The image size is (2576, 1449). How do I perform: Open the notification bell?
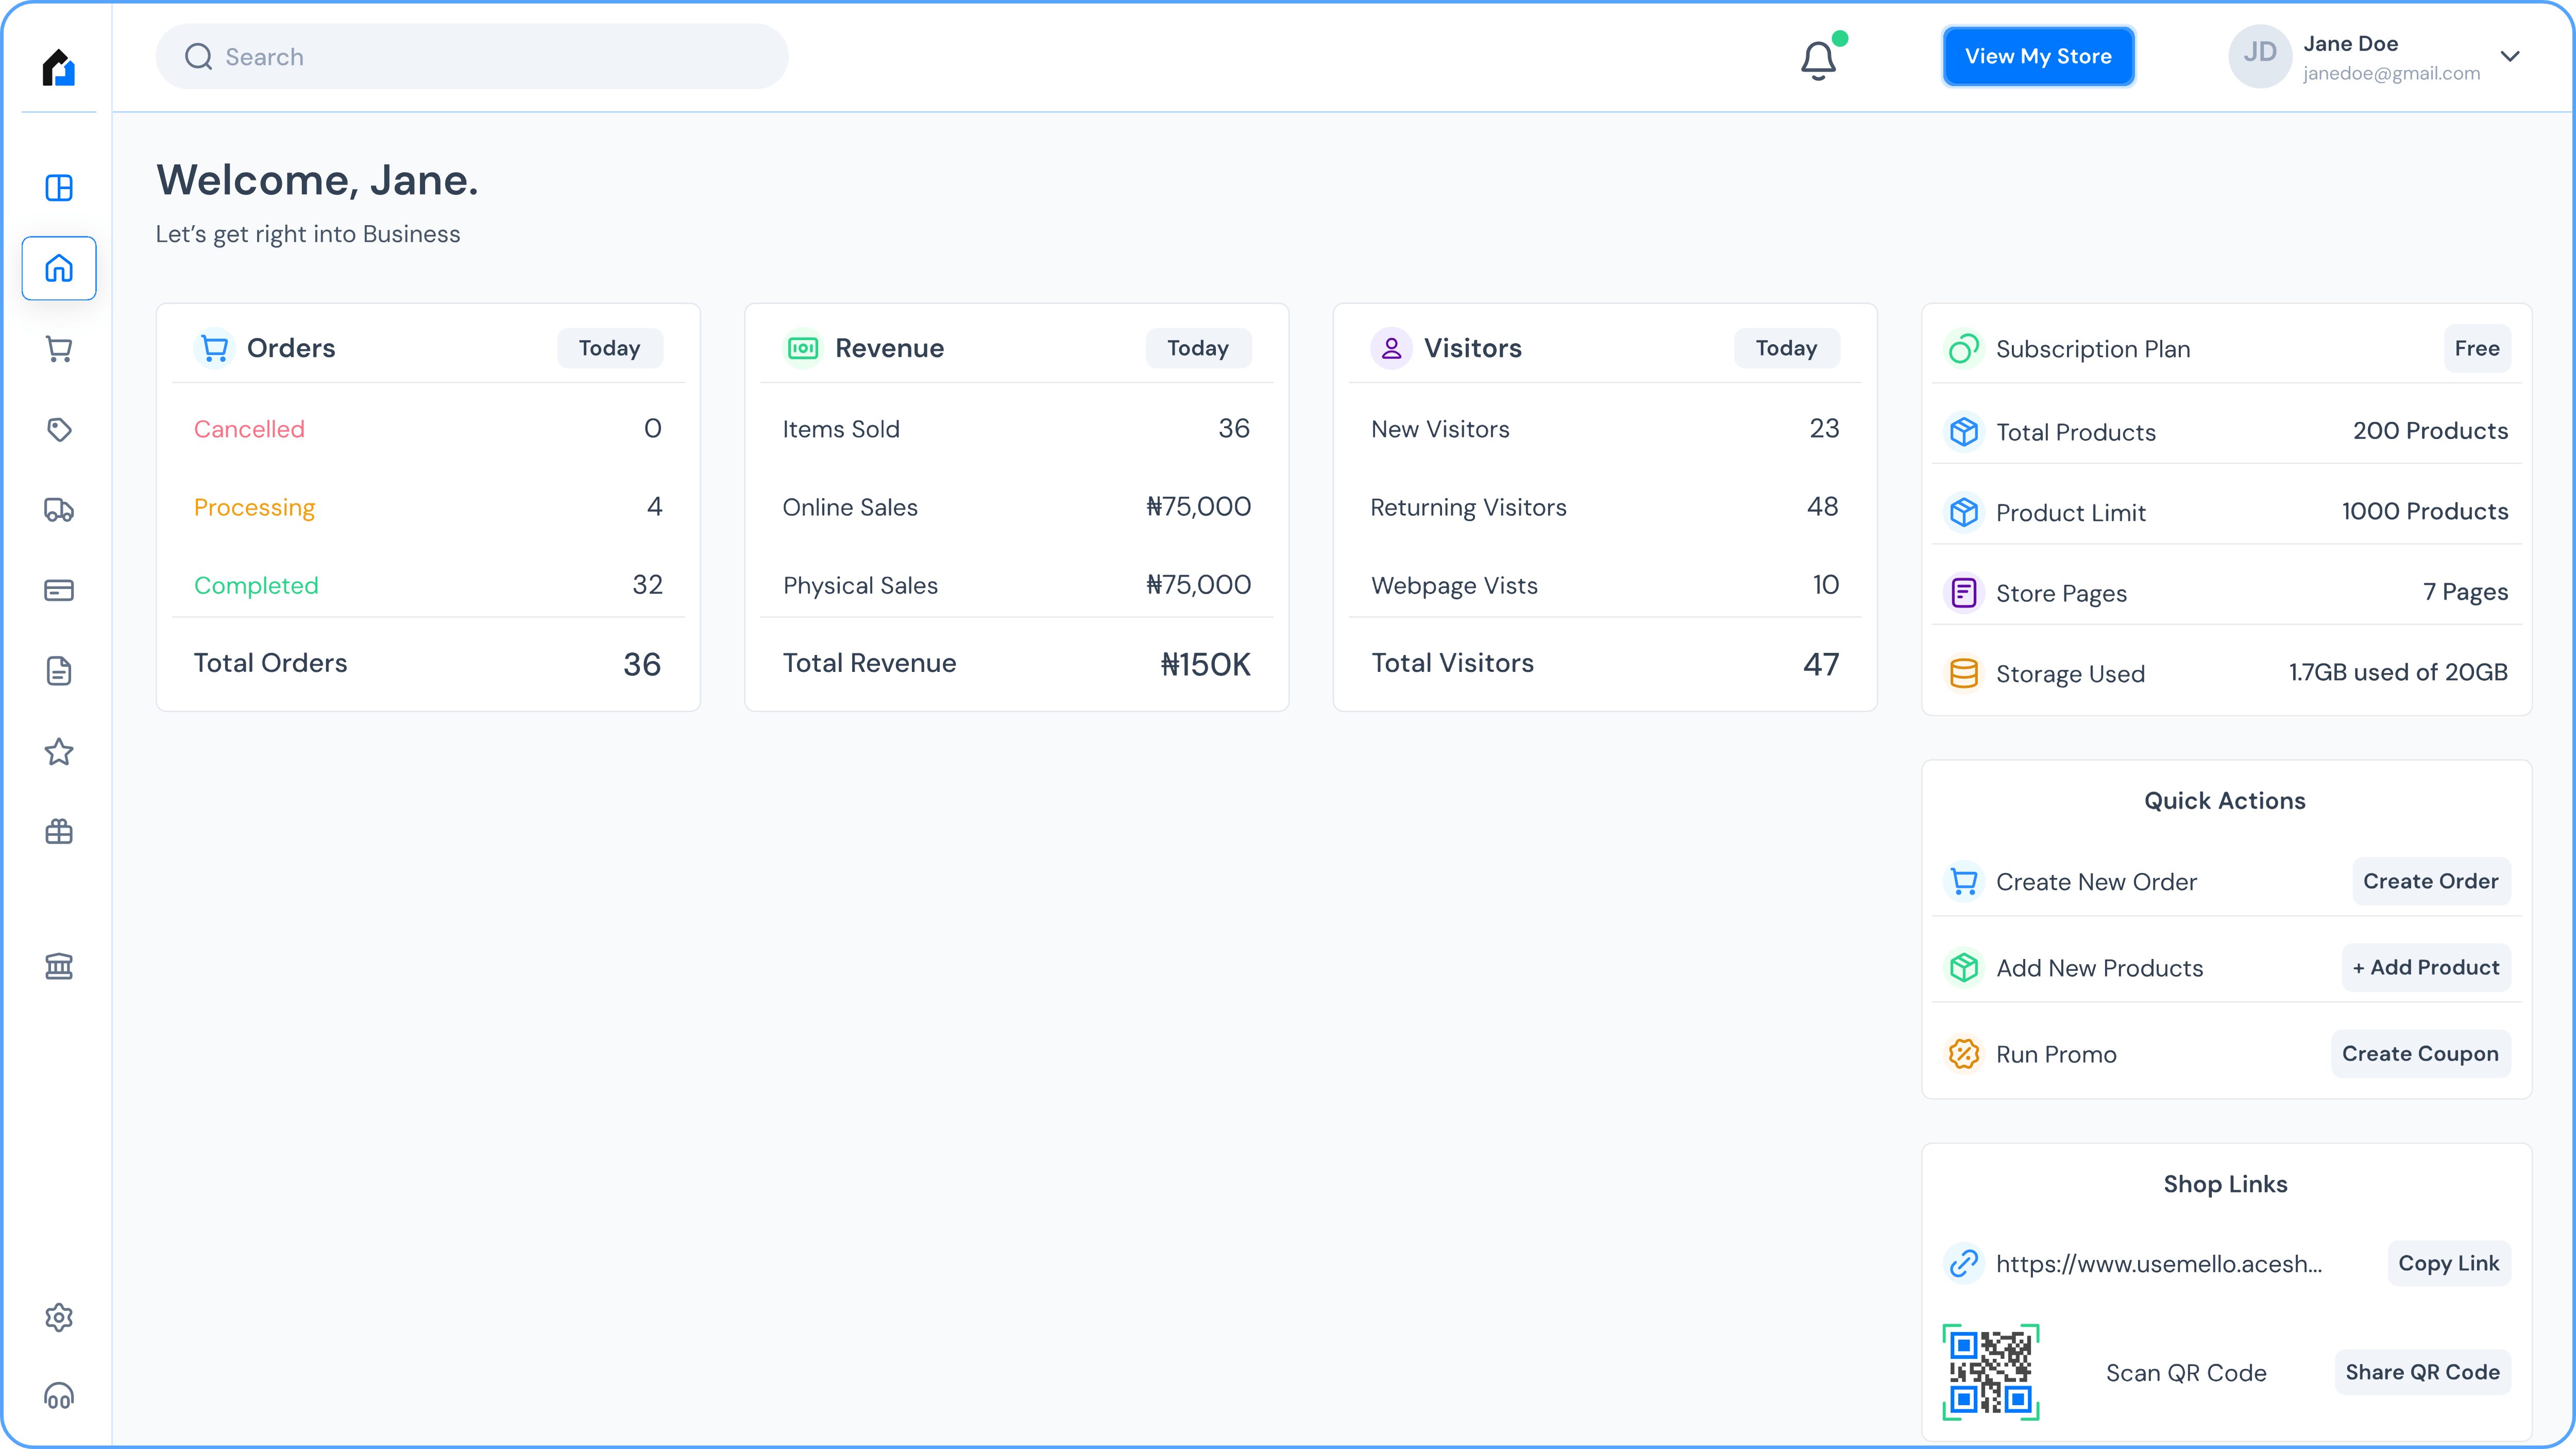(x=1819, y=58)
